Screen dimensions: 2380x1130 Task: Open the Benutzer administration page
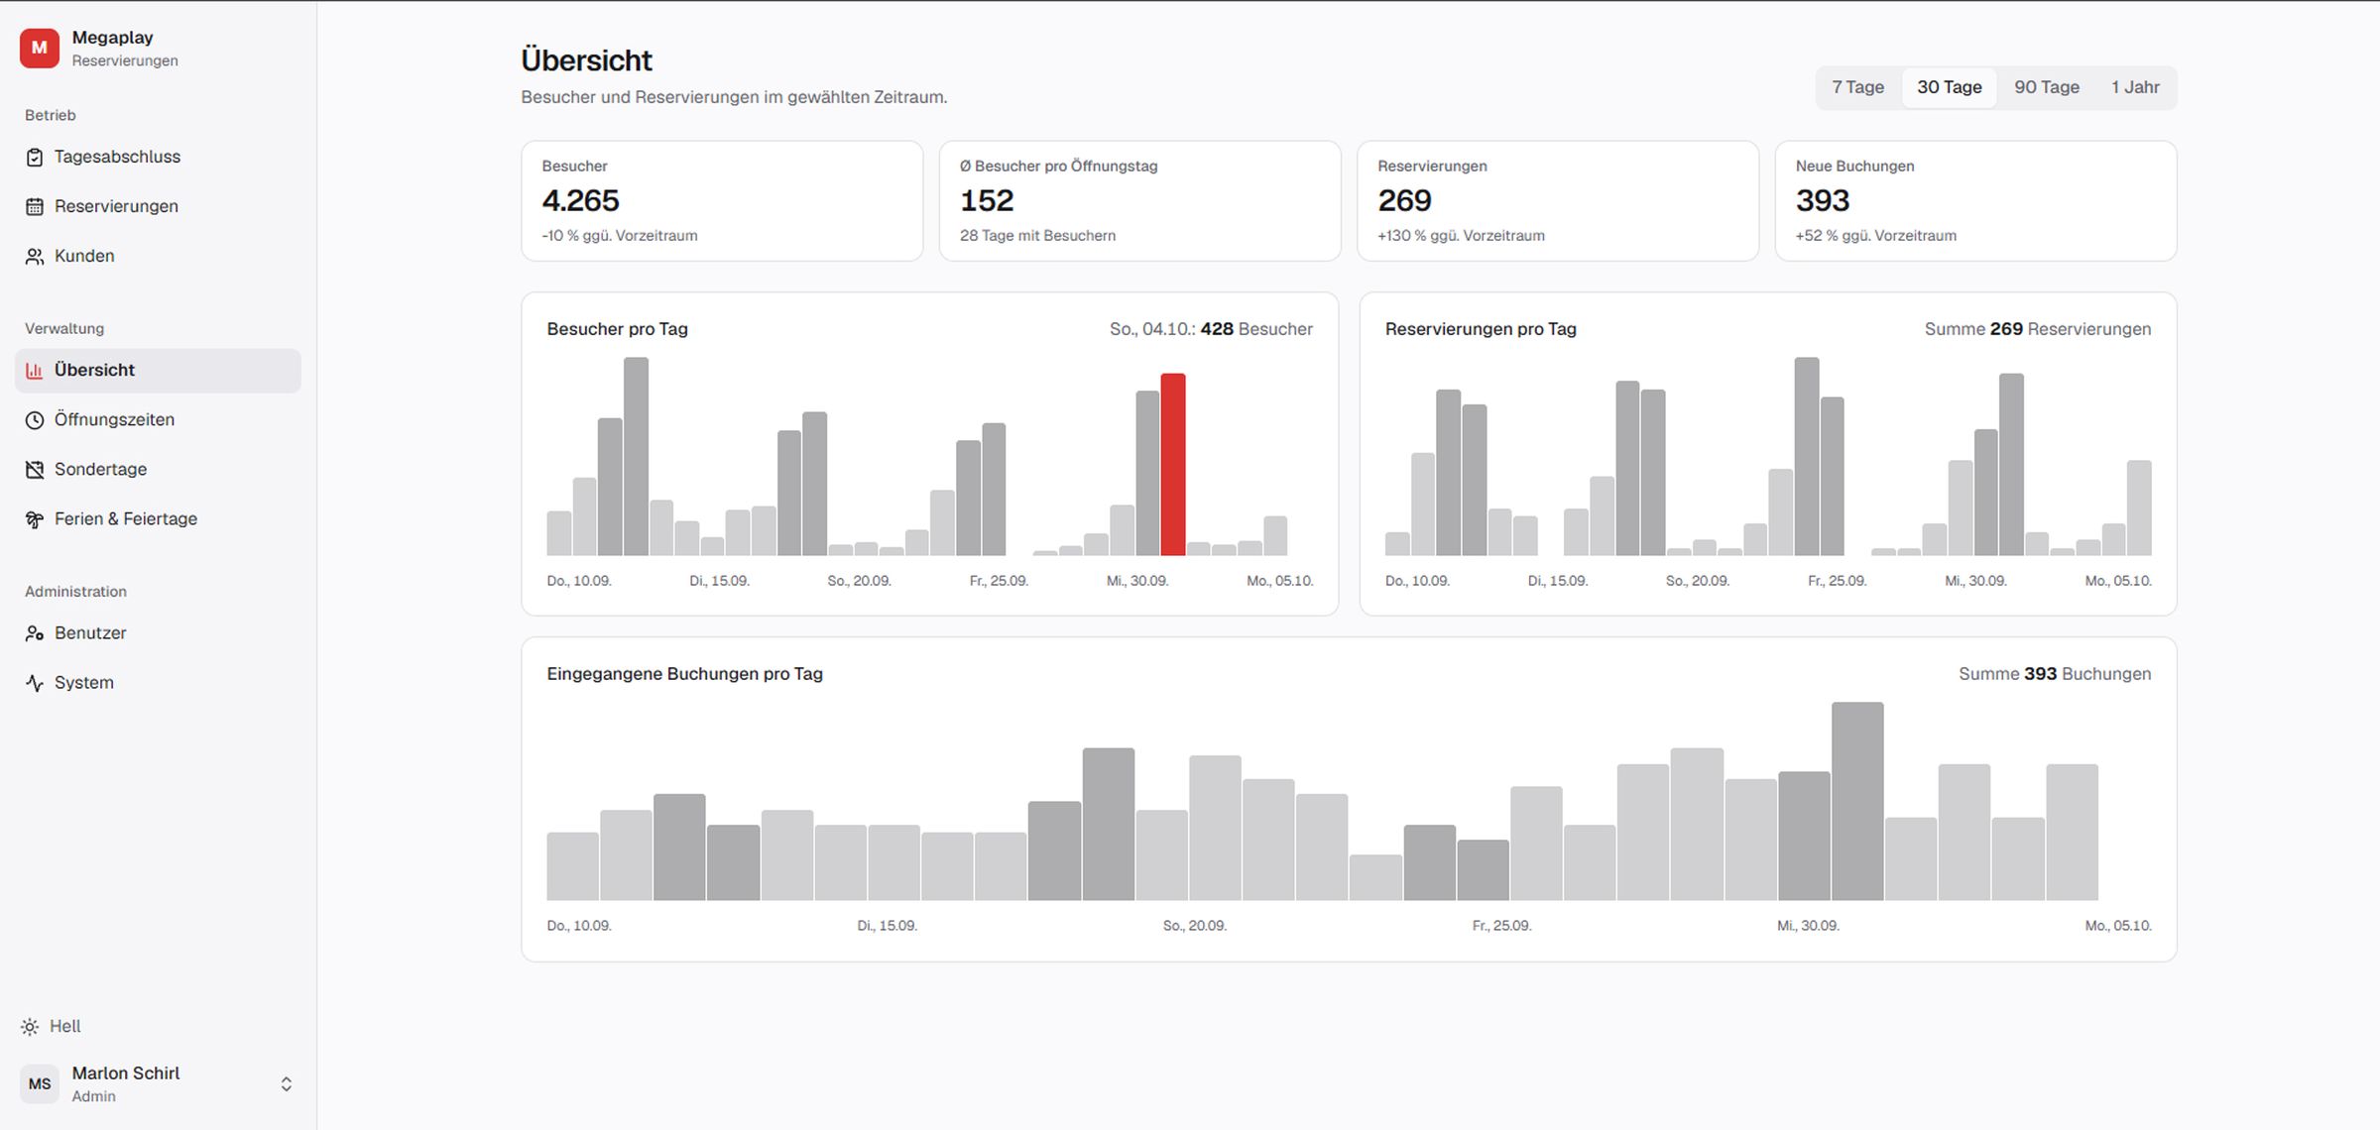158,632
